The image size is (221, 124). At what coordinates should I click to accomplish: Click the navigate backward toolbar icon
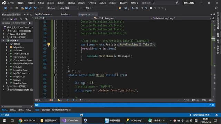(6, 8)
